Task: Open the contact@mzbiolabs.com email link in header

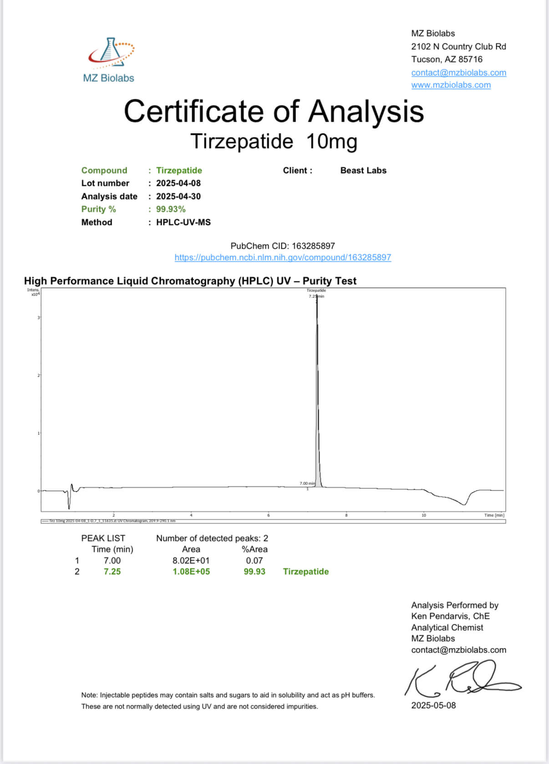Action: 458,72
